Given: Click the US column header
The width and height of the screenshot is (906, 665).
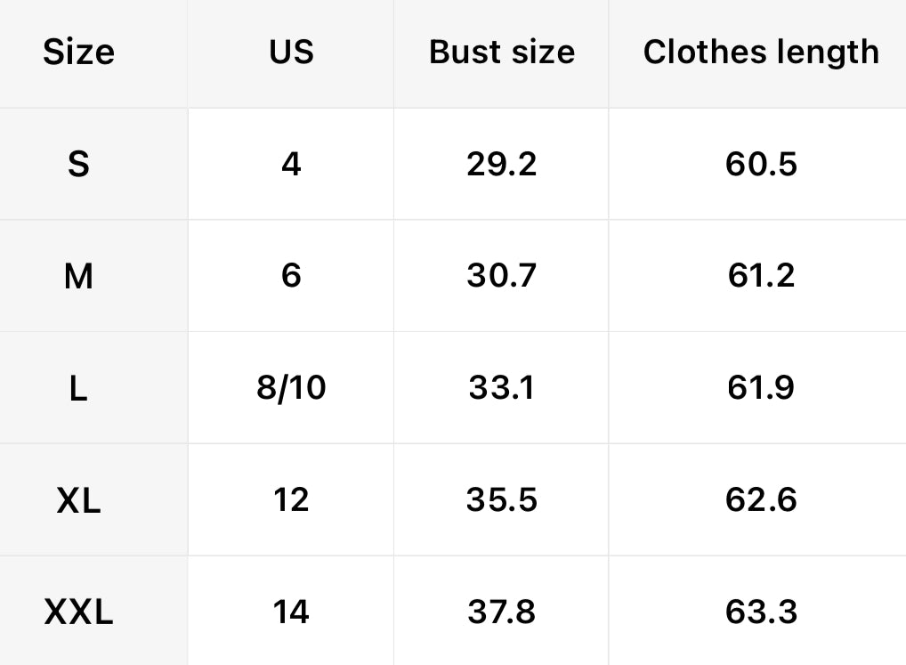Looking at the screenshot, I should (291, 53).
